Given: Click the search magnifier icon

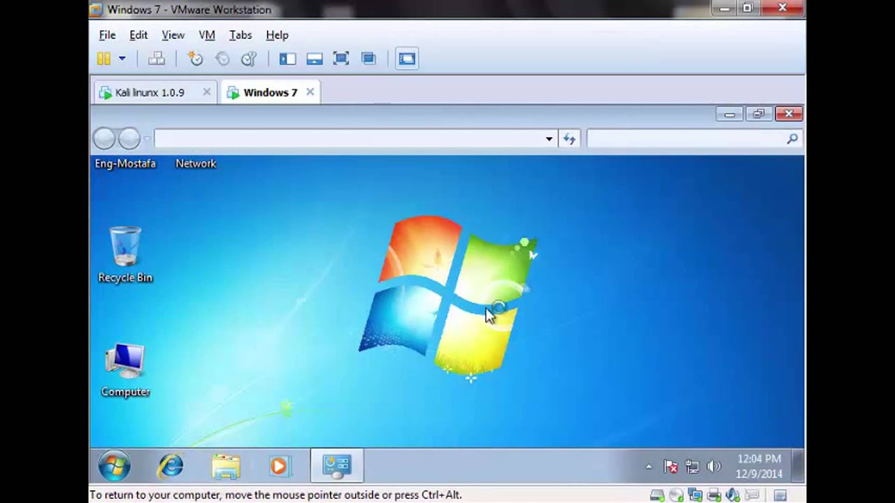Looking at the screenshot, I should [792, 138].
